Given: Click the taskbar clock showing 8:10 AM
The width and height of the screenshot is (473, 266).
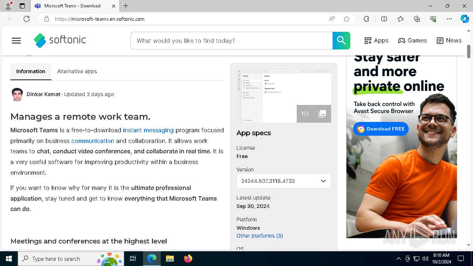Looking at the screenshot, I should click(x=441, y=259).
